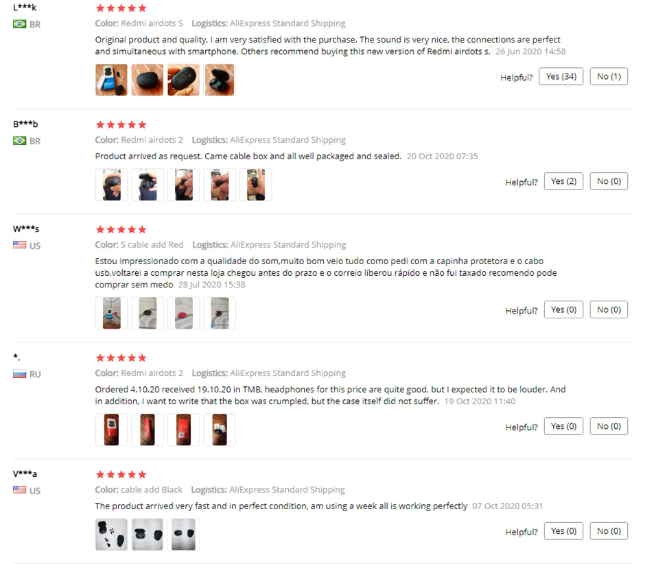Open the first photo in V***a's review
Screen dimensions: 645x564
click(x=111, y=534)
